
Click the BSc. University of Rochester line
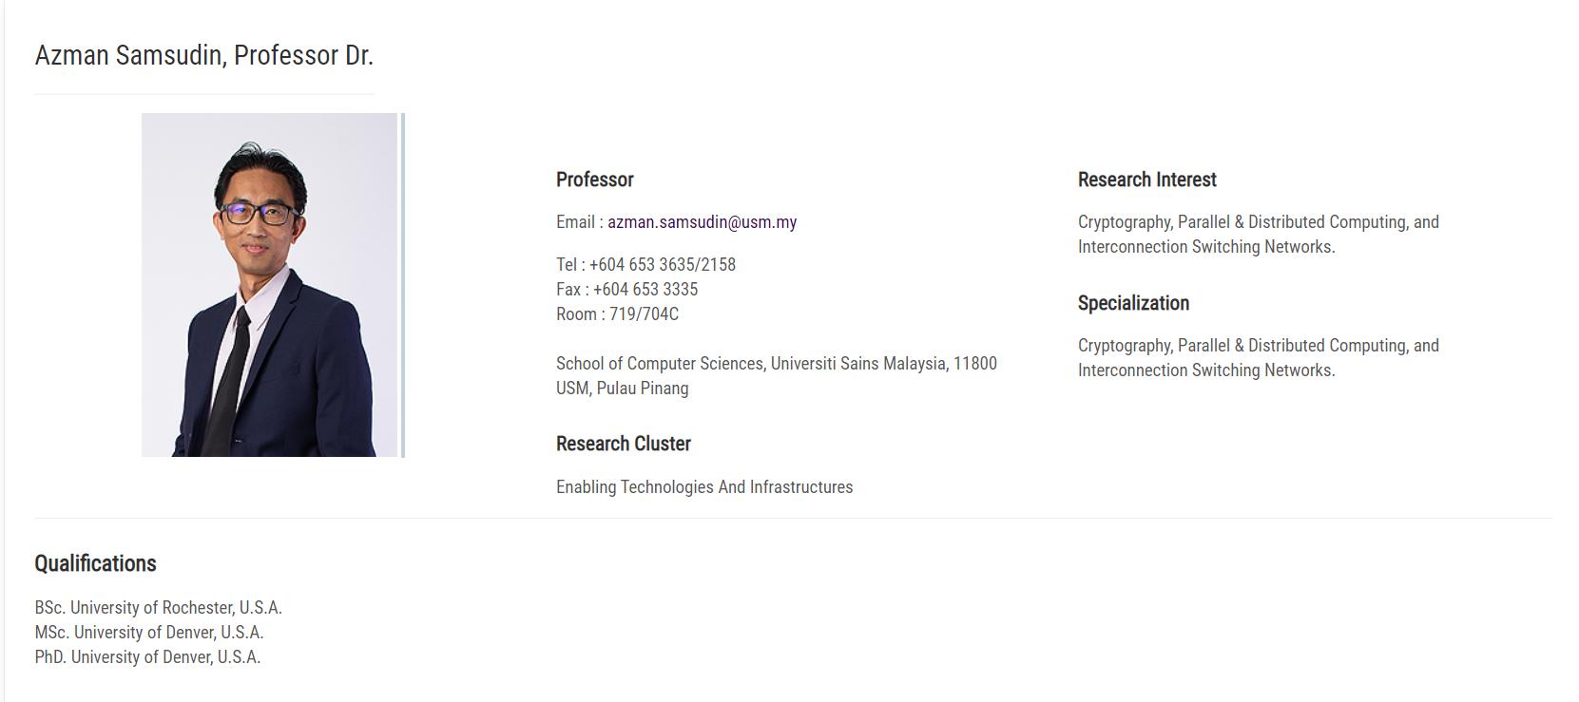tap(158, 608)
